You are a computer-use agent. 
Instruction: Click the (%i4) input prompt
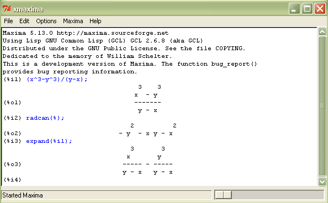(13, 180)
